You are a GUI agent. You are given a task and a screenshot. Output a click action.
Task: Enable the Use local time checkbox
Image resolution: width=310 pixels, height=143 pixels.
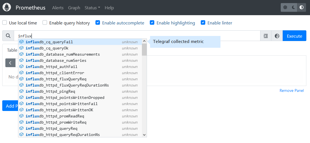point(5,23)
